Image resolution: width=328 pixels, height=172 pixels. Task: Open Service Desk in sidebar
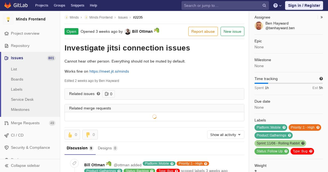coord(22,99)
